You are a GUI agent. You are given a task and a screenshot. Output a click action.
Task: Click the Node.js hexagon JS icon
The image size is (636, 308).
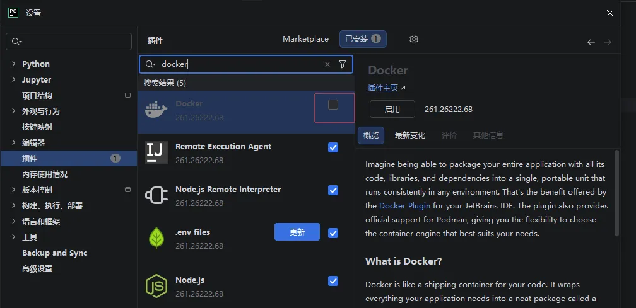click(156, 286)
